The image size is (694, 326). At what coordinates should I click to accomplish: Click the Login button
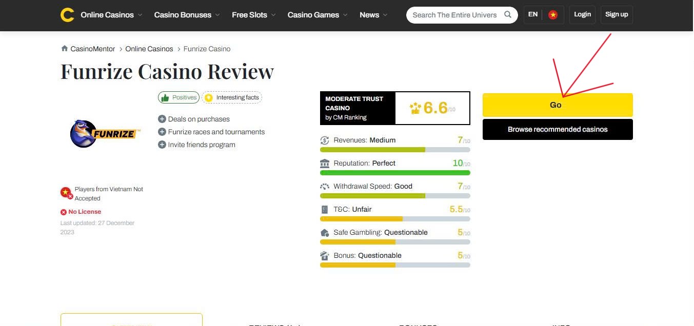(582, 14)
